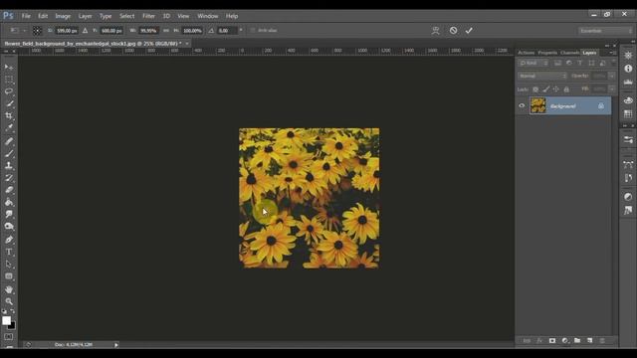
Task: Create a new layer
Action: click(x=590, y=340)
